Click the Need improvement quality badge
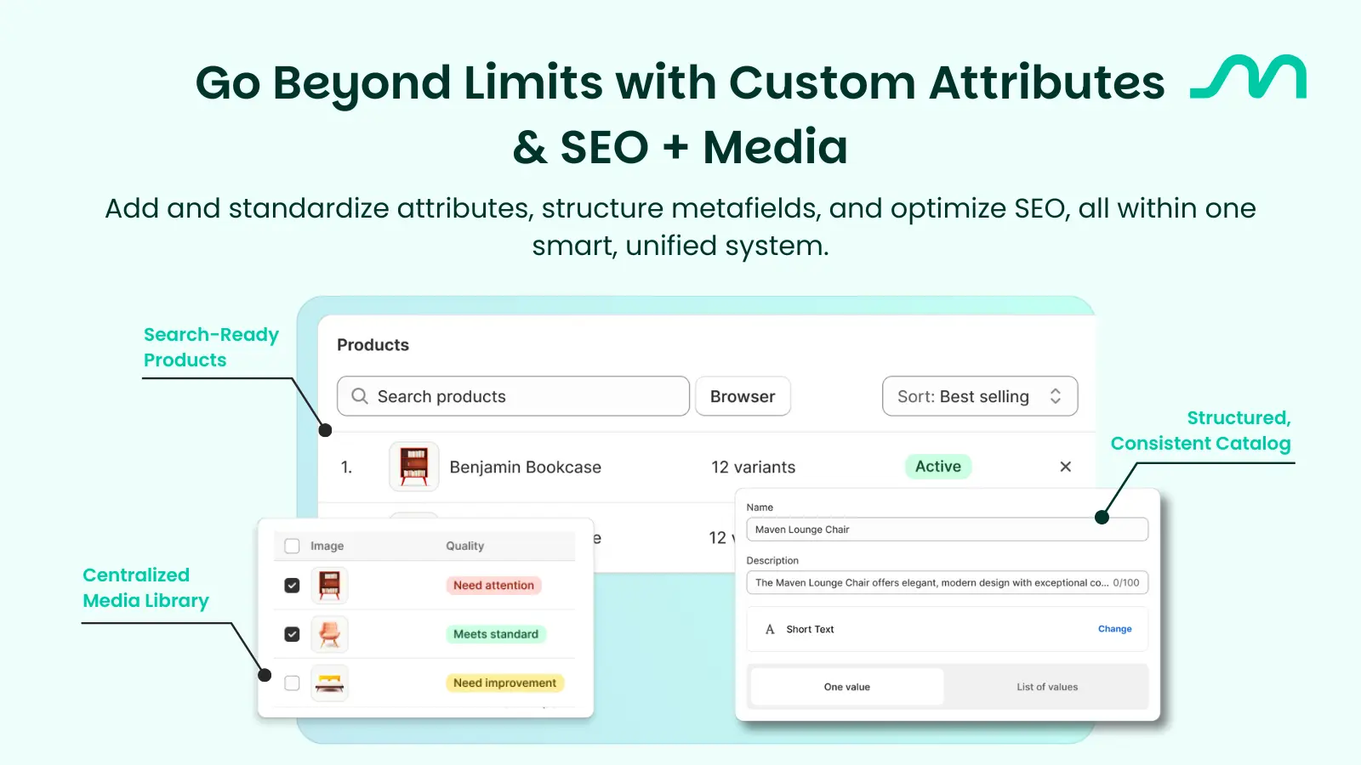 (x=504, y=683)
